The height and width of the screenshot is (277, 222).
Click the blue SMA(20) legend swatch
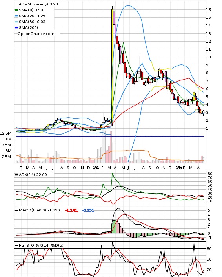coord(16,16)
